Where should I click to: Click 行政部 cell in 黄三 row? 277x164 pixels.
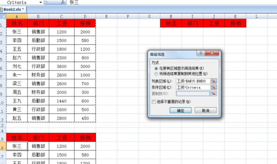(38, 109)
